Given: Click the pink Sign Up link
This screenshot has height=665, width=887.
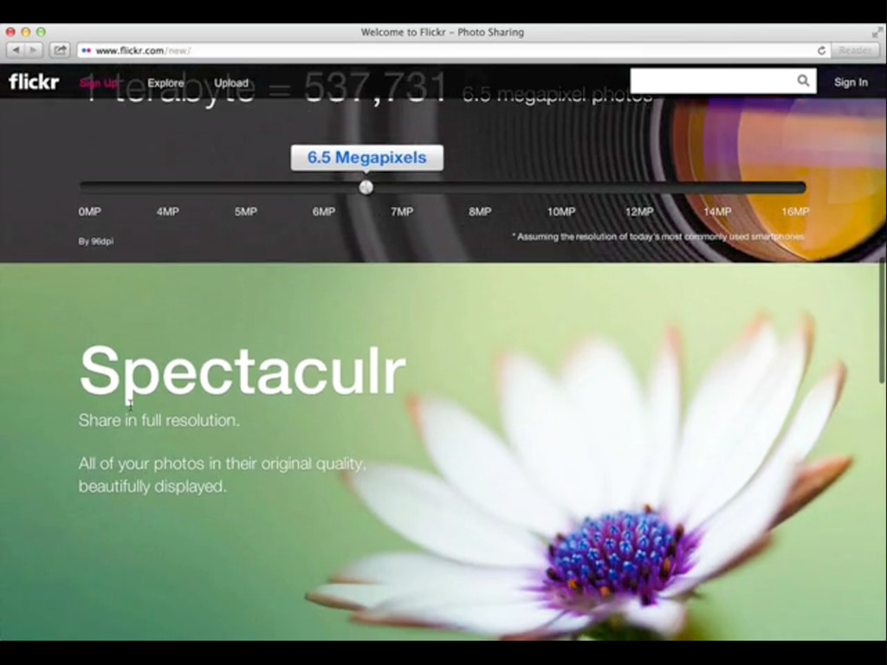Looking at the screenshot, I should point(98,83).
